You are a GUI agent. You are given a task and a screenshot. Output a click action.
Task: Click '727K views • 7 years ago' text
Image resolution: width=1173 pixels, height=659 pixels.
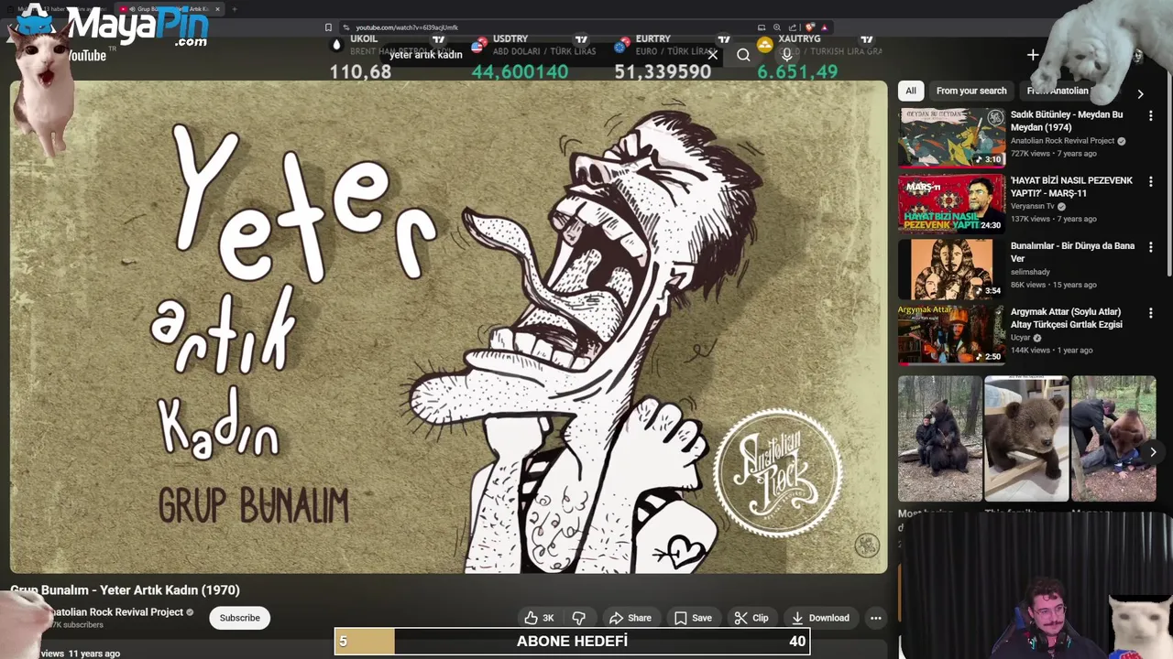[x=1053, y=154]
